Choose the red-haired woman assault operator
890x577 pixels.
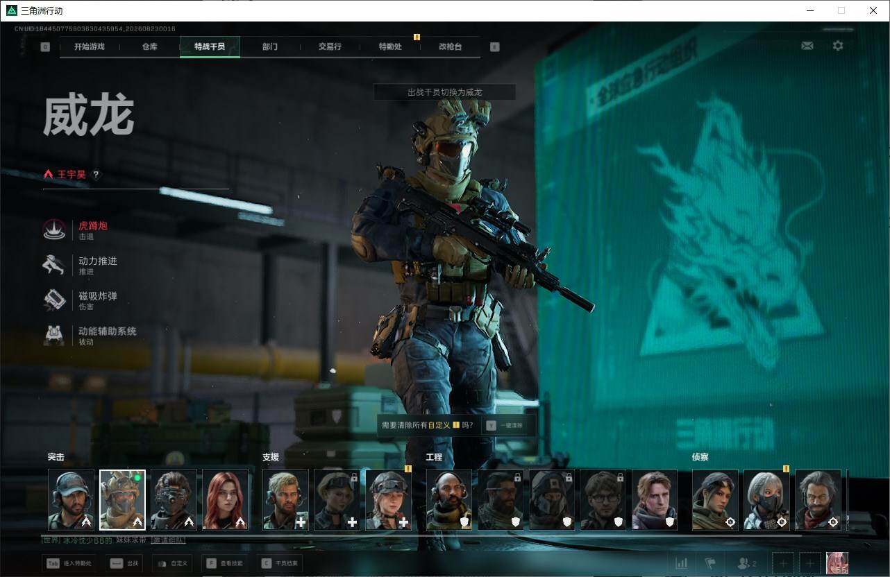pyautogui.click(x=225, y=500)
